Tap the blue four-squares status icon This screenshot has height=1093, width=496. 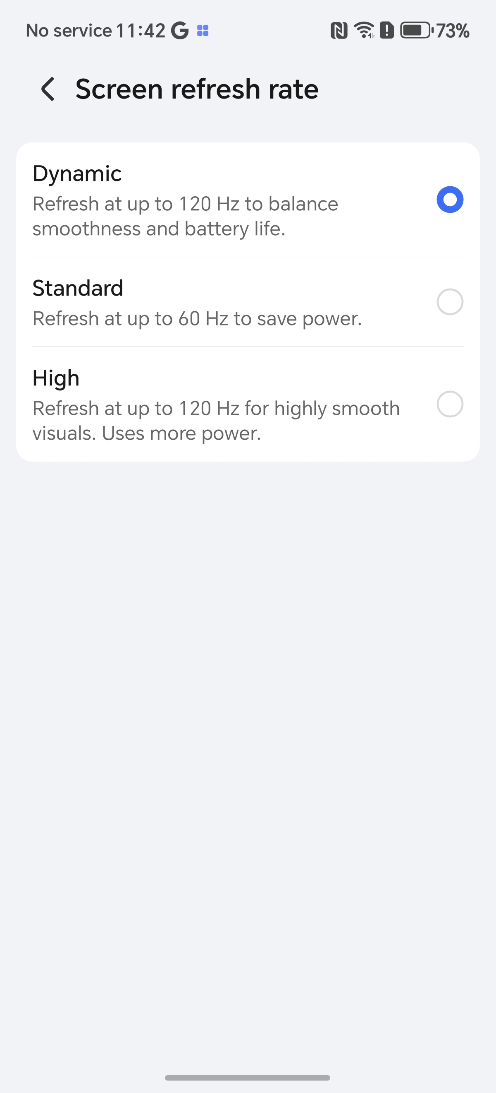click(203, 31)
